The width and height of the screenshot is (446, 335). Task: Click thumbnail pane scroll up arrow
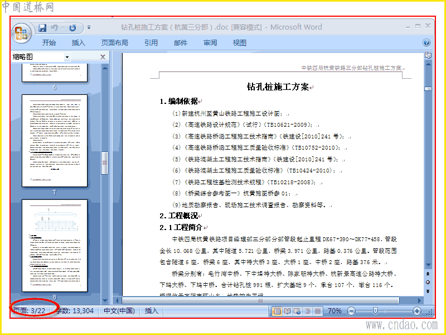coord(105,68)
